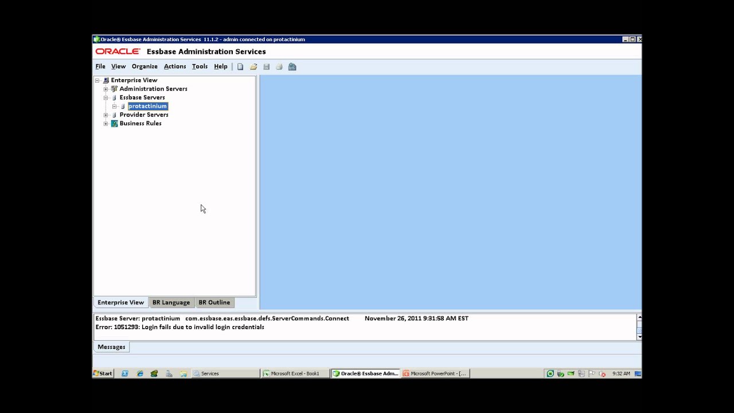Select Essbase Servers in the tree
The image size is (734, 413).
click(142, 98)
